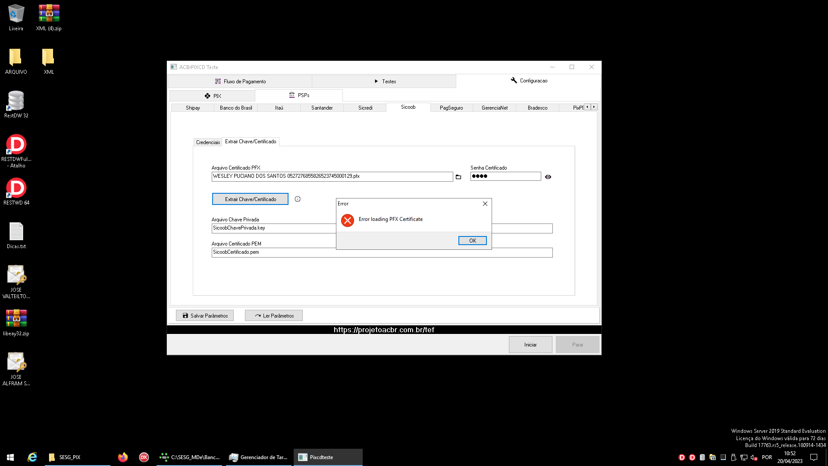Select the PagSeguro PSP tab
Viewport: 828px width, 466px height.
pos(452,108)
